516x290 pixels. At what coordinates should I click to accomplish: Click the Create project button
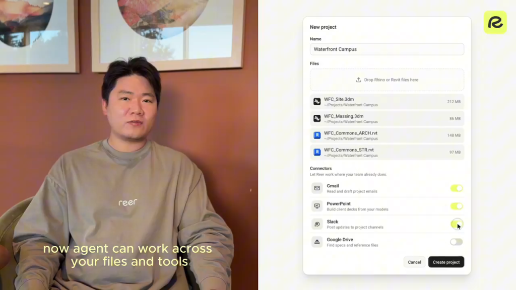pyautogui.click(x=446, y=262)
